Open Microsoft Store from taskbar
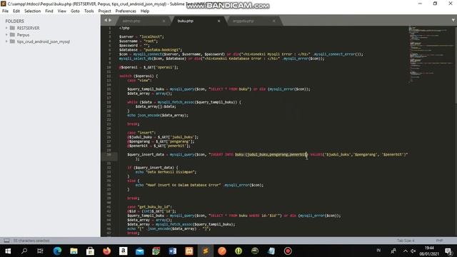This screenshot has width=457, height=257. 90,251
